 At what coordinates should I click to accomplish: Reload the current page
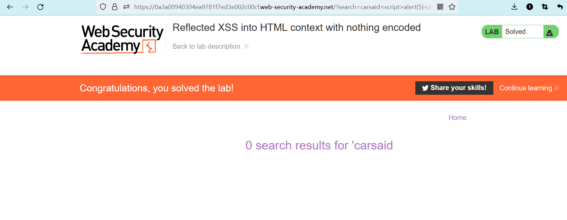click(40, 7)
